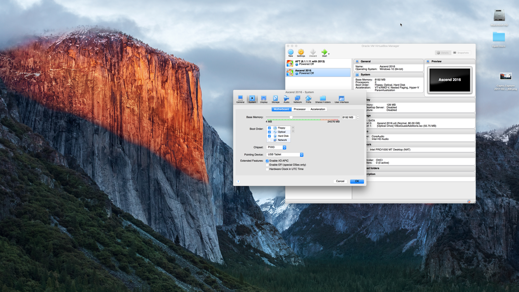
Task: Enable EFI (special OSes only) checkbox
Action: [267, 165]
